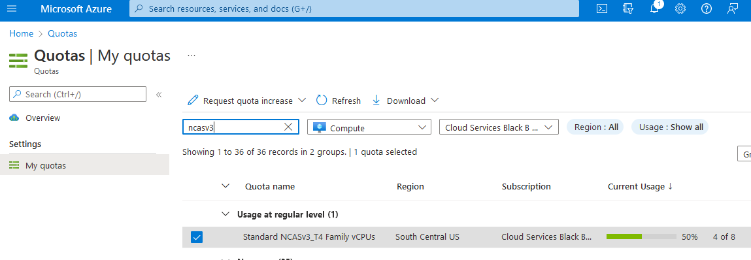
Task: Open the Azure portal hamburger menu
Action: (x=12, y=8)
